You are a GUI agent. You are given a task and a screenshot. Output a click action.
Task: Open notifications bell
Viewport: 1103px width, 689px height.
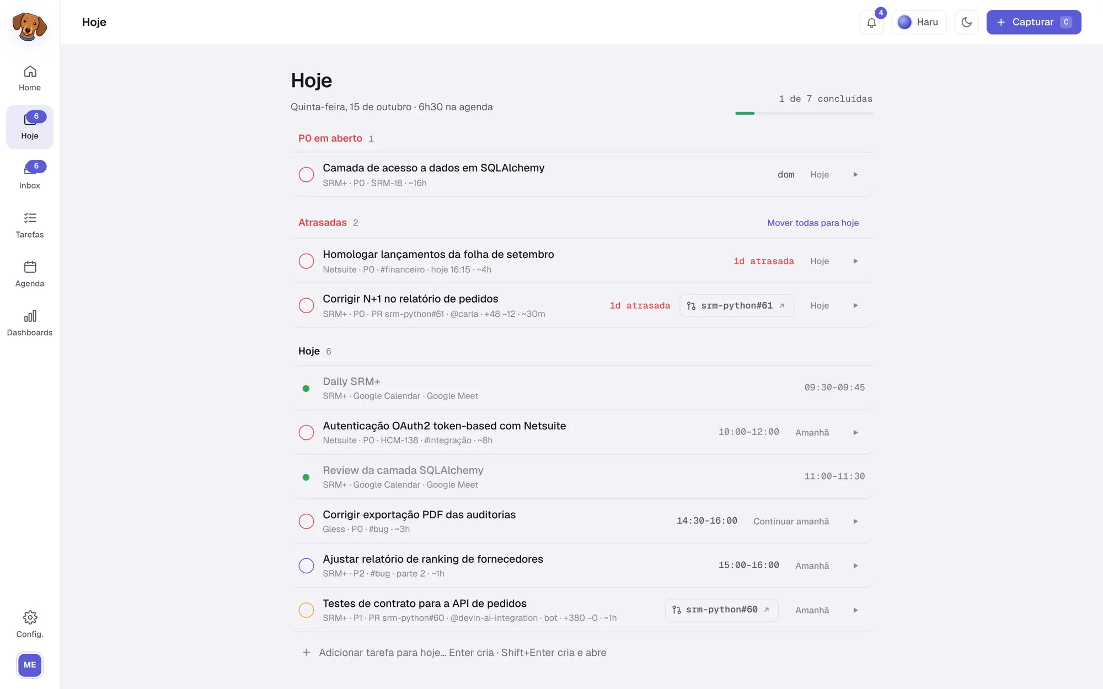[x=871, y=23]
